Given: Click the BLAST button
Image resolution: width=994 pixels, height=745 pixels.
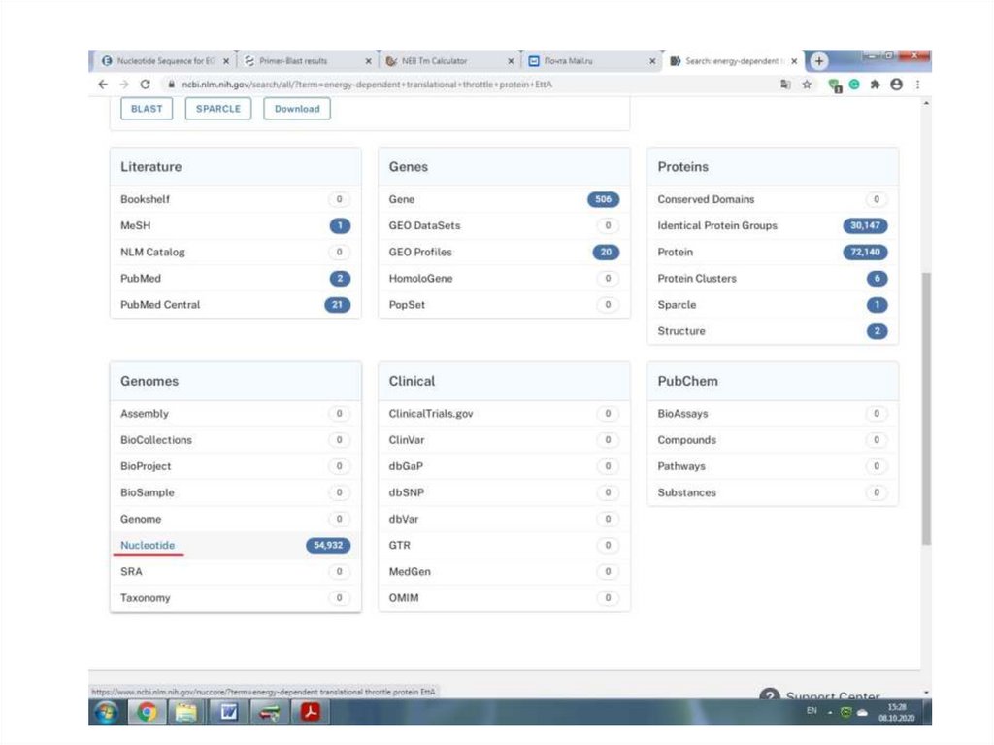Looking at the screenshot, I should pos(147,109).
